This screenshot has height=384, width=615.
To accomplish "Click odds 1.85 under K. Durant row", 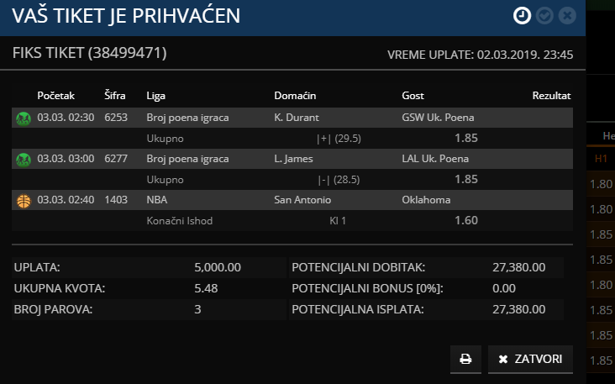I will (x=466, y=138).
